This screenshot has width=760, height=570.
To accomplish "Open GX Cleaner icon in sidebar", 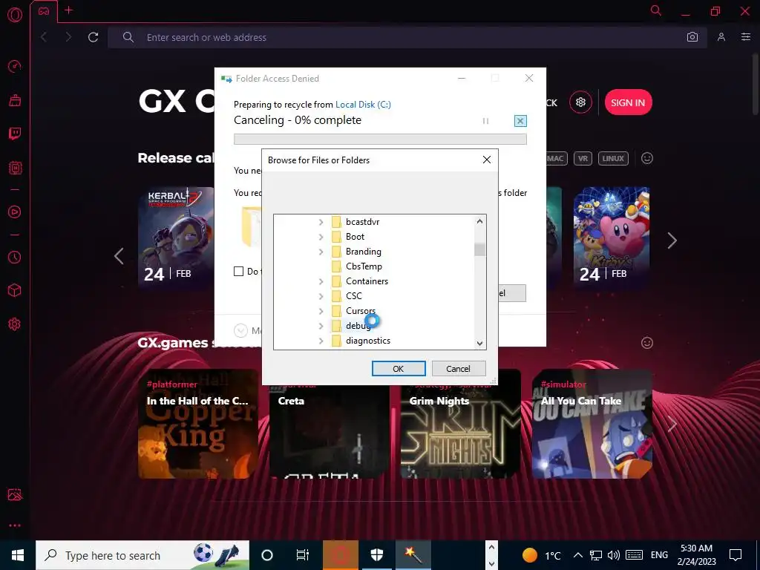I will tap(15, 100).
